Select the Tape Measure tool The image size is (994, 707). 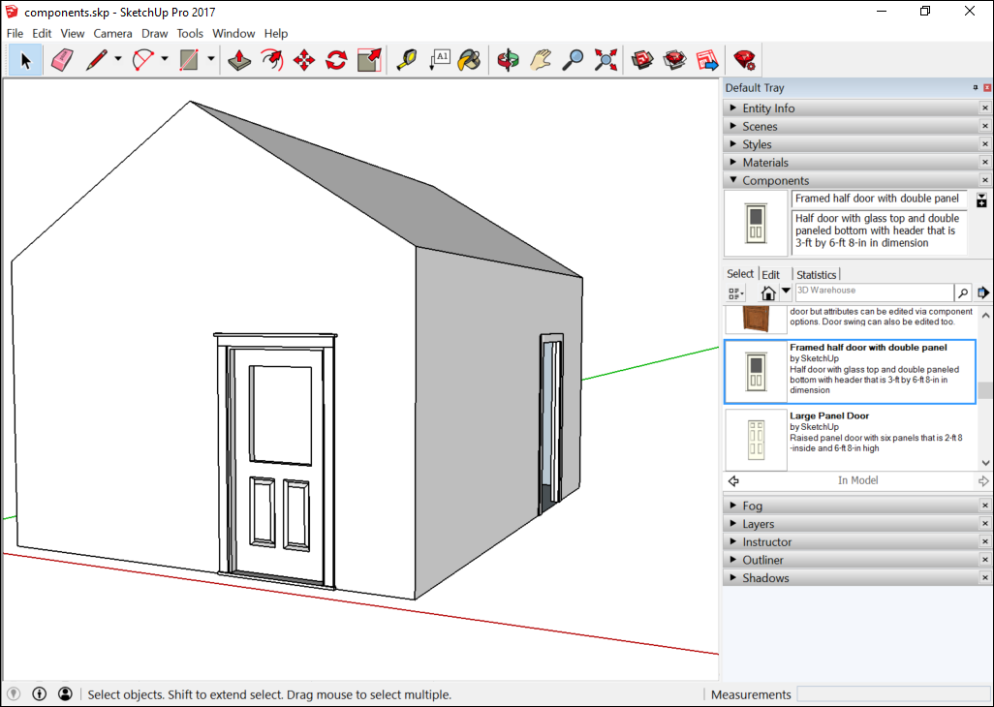coord(406,59)
